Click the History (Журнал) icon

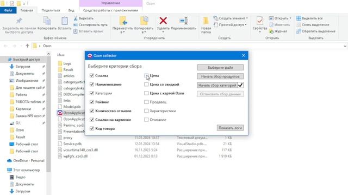click(x=271, y=31)
